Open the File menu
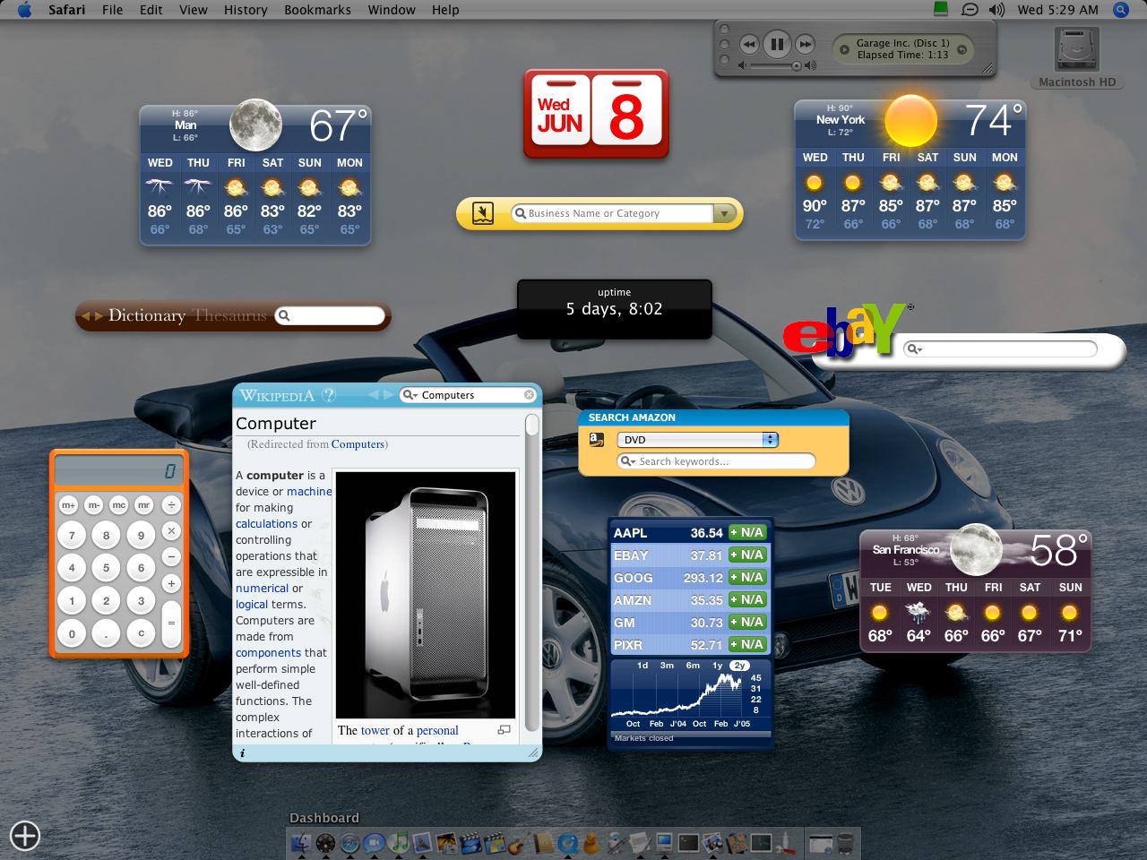The image size is (1147, 860). [113, 10]
